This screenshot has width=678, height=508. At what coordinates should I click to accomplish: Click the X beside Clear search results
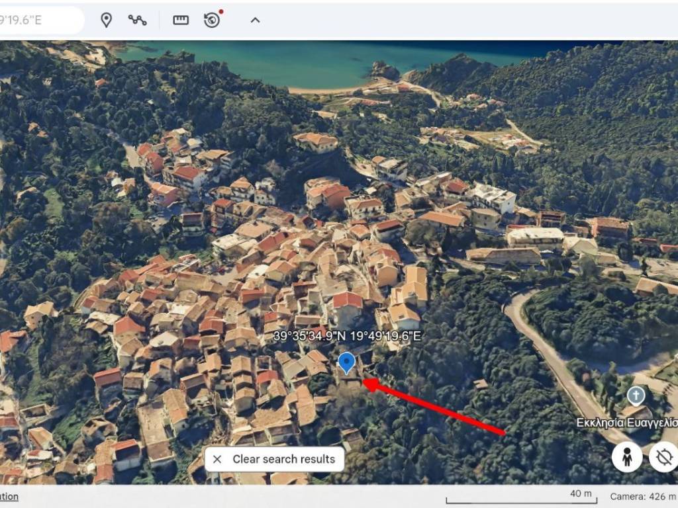coord(217,459)
